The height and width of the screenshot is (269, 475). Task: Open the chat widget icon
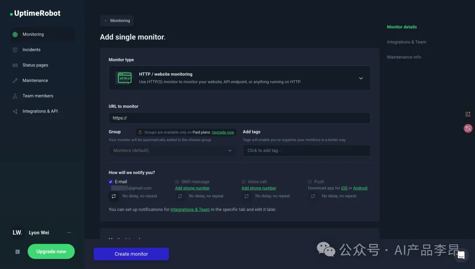[461, 254]
